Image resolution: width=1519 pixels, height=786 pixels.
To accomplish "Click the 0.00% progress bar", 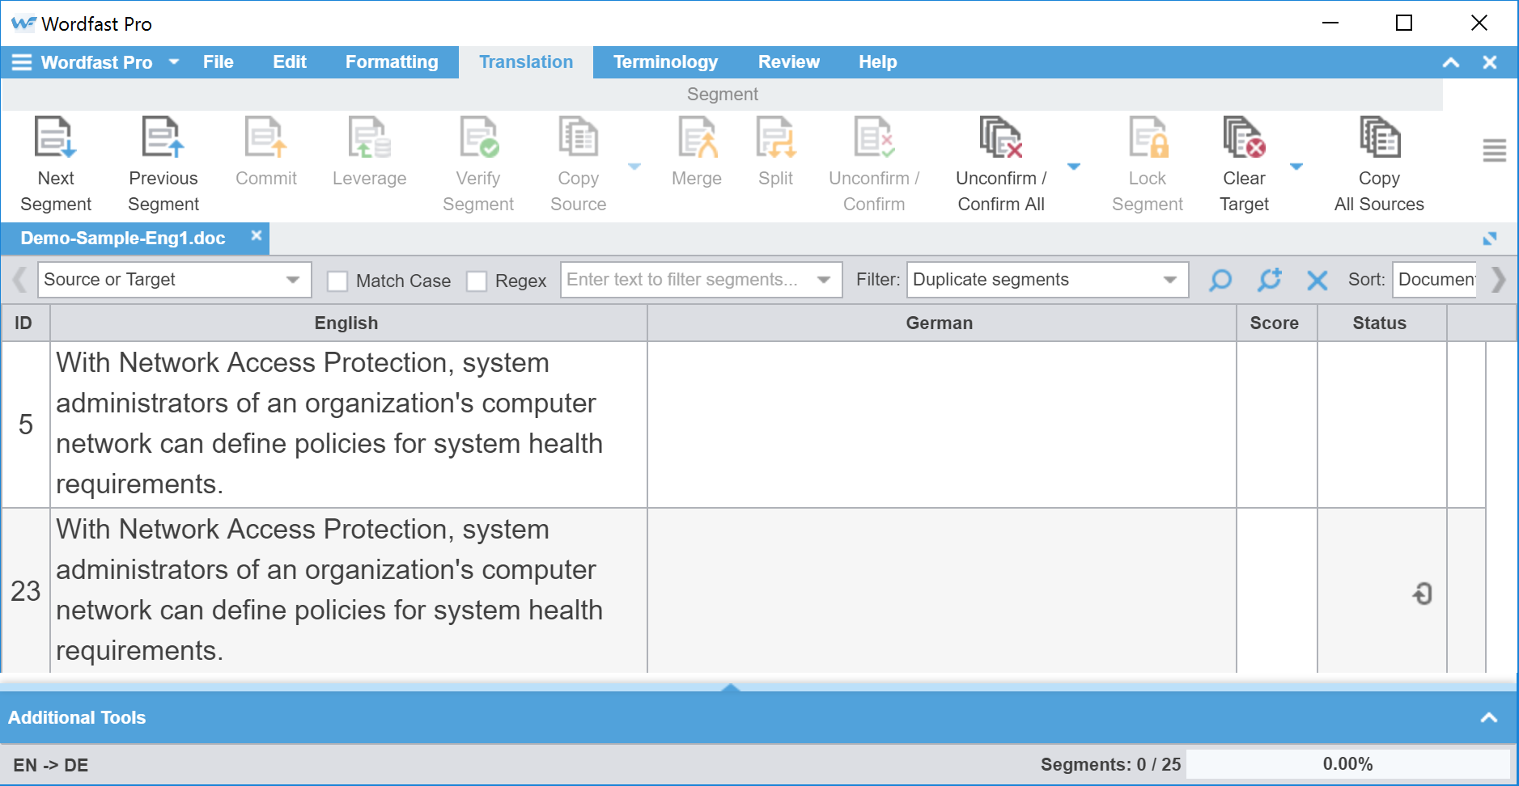I will (x=1348, y=764).
